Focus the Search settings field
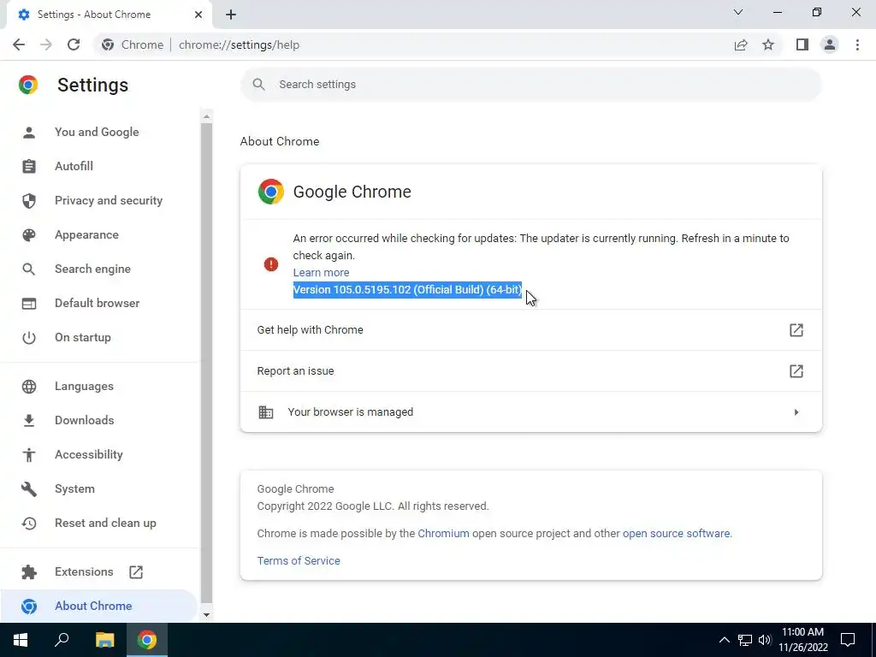This screenshot has height=657, width=876. 530,85
